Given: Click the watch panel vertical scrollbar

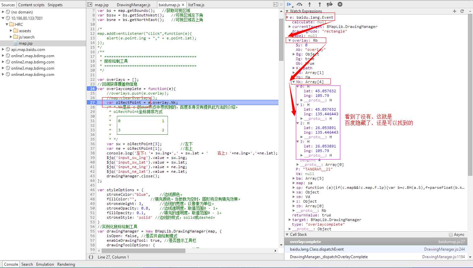Looking at the screenshot, I should tap(470, 95).
